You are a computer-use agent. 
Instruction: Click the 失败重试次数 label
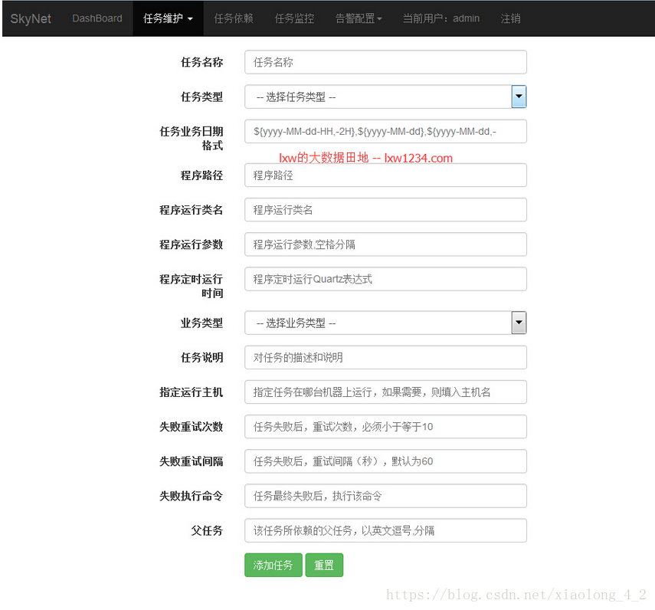click(x=192, y=427)
